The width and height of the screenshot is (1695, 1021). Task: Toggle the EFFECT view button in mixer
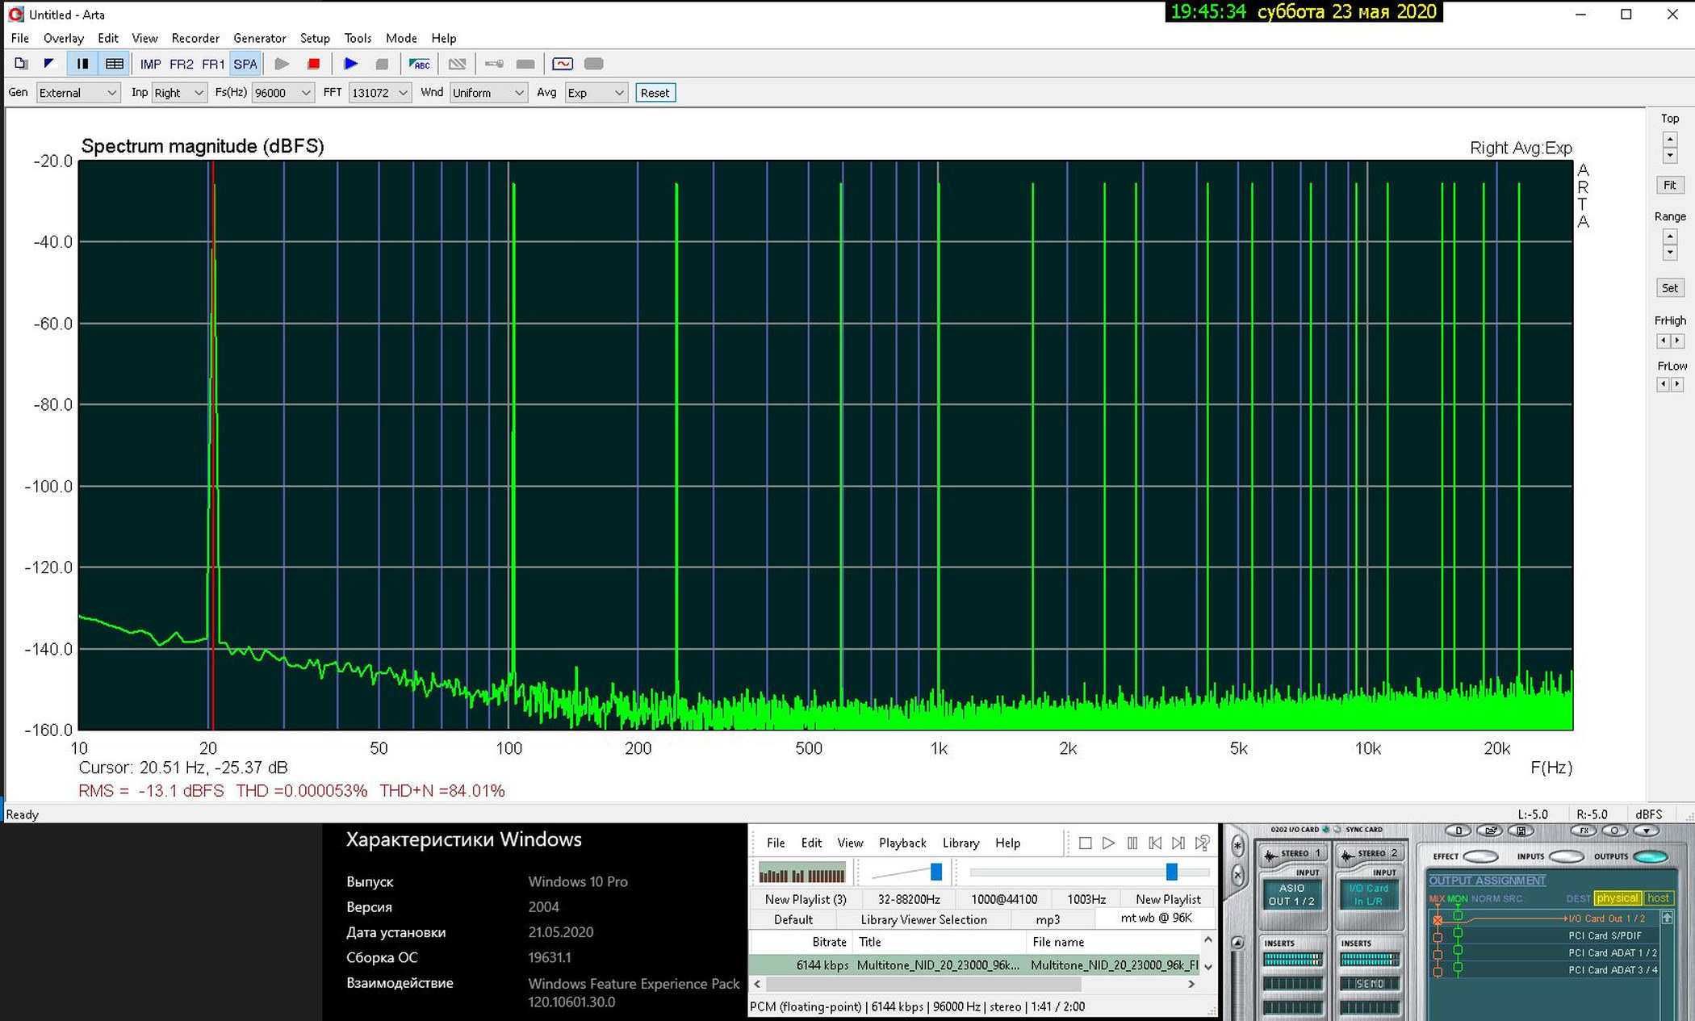tap(1480, 856)
